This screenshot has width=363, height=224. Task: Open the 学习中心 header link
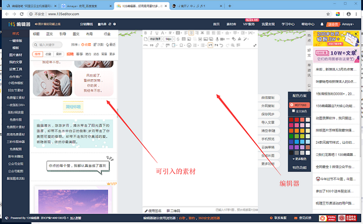tap(288, 24)
